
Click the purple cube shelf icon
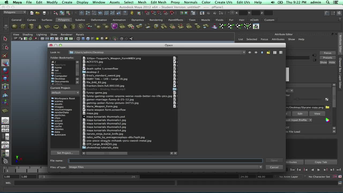point(114,26)
